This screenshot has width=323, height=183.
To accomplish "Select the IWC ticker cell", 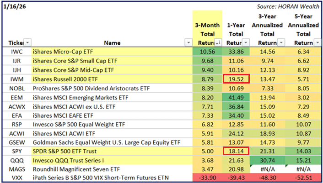I will (17, 52).
